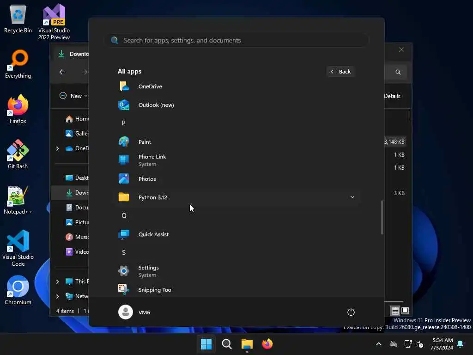Click the 3,148 KB file size cell
Image resolution: width=473 pixels, height=355 pixels.
coord(394,141)
